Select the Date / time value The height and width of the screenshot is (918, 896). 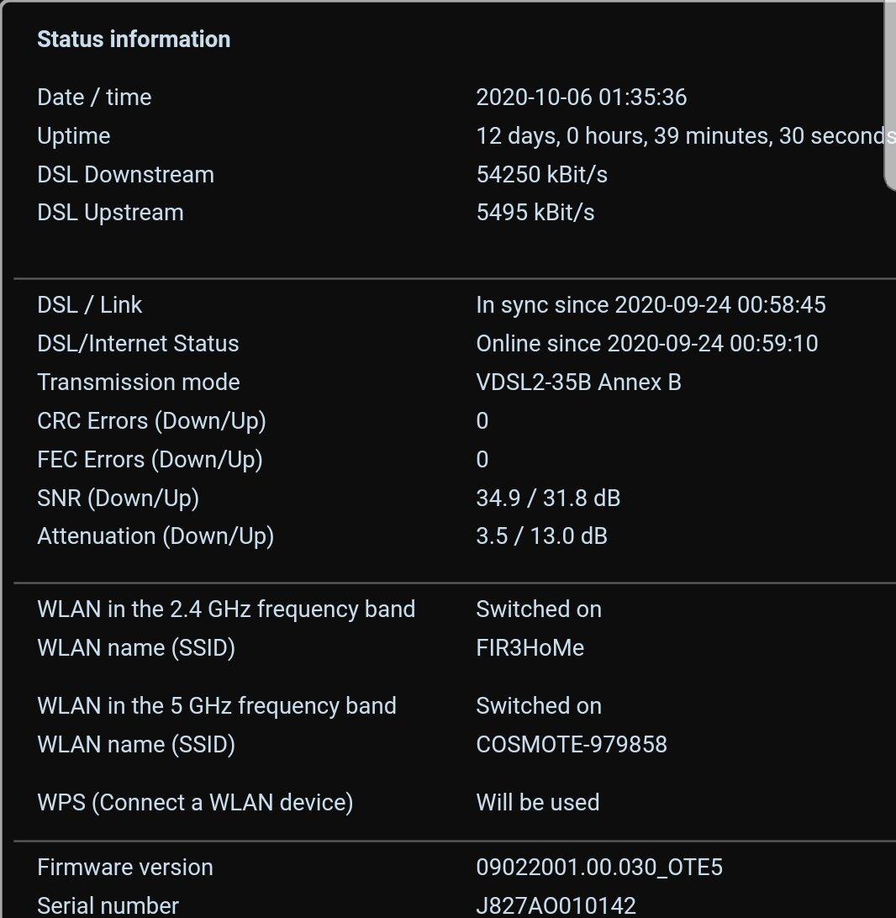pyautogui.click(x=581, y=98)
